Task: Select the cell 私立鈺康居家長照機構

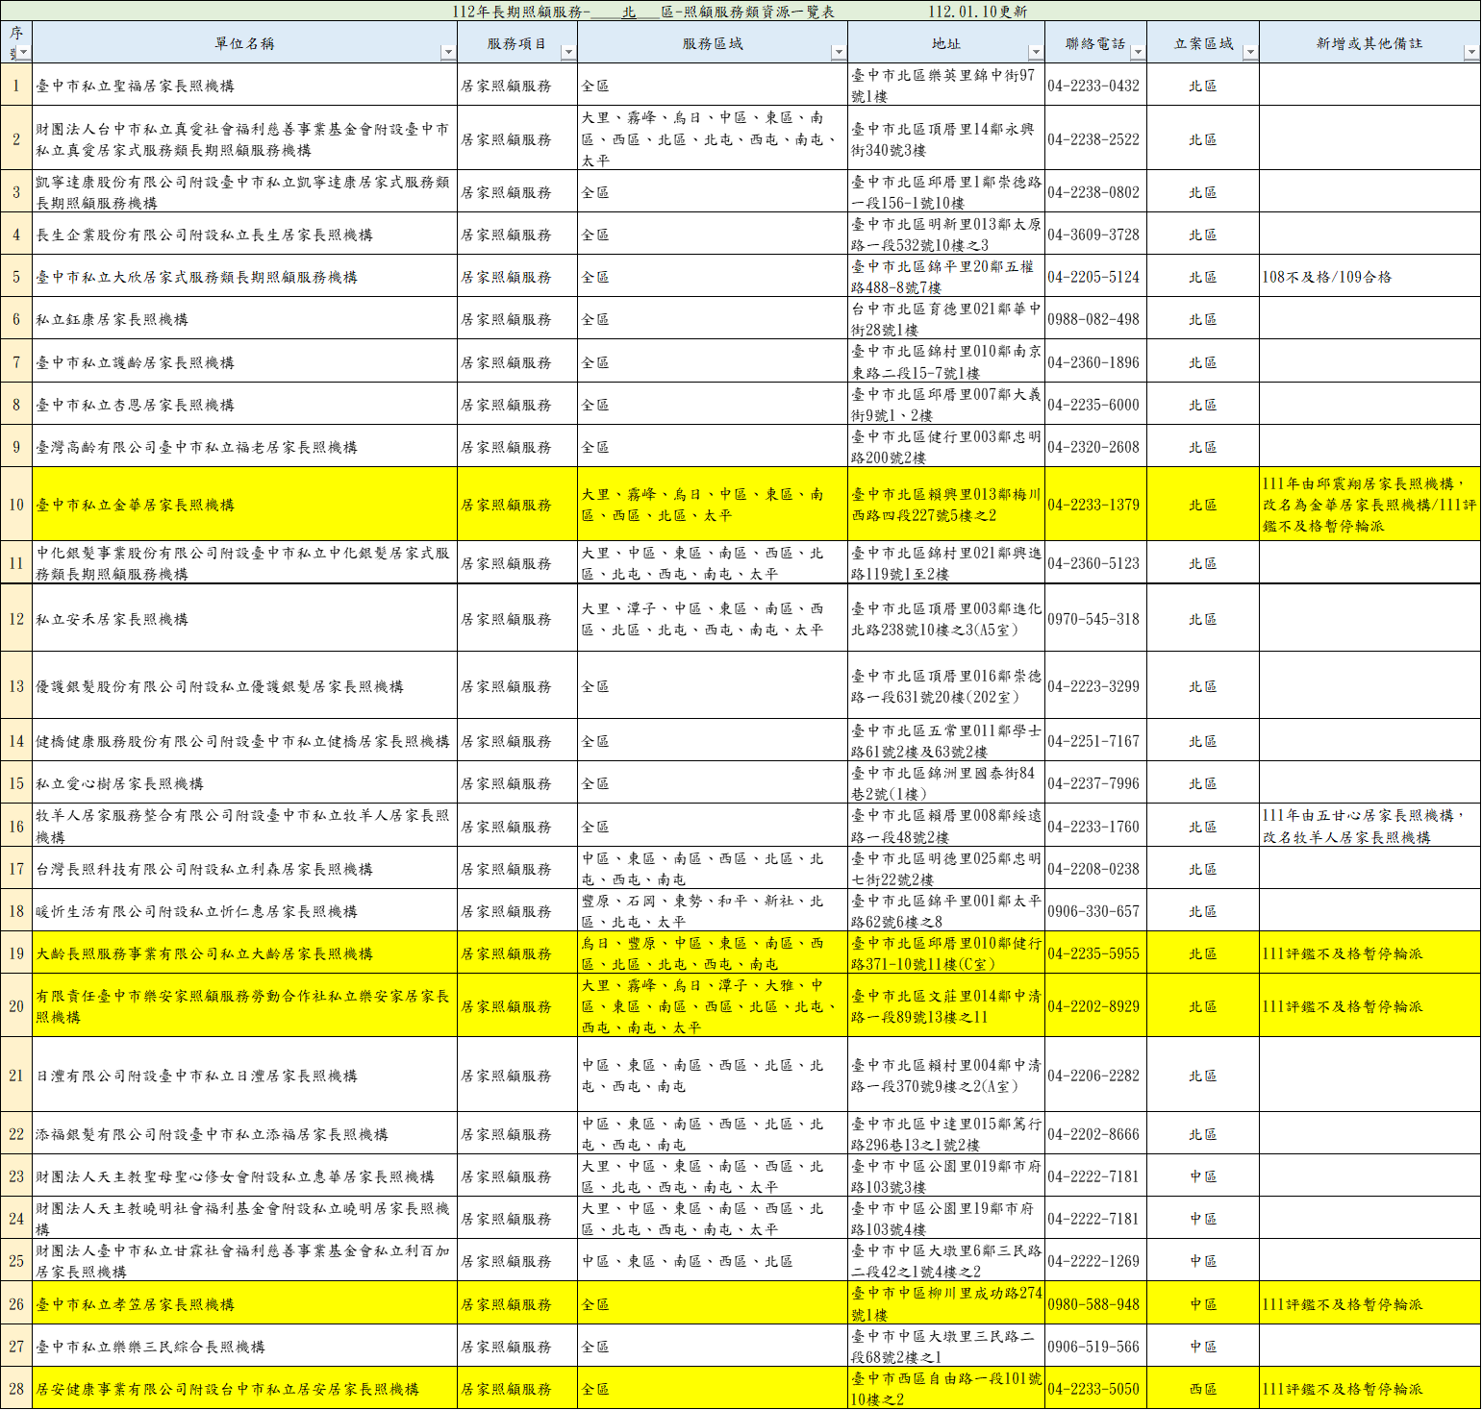Action: [244, 319]
